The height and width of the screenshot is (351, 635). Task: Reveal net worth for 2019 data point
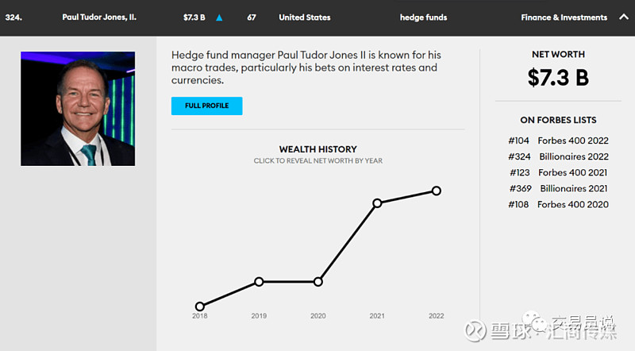pos(259,281)
